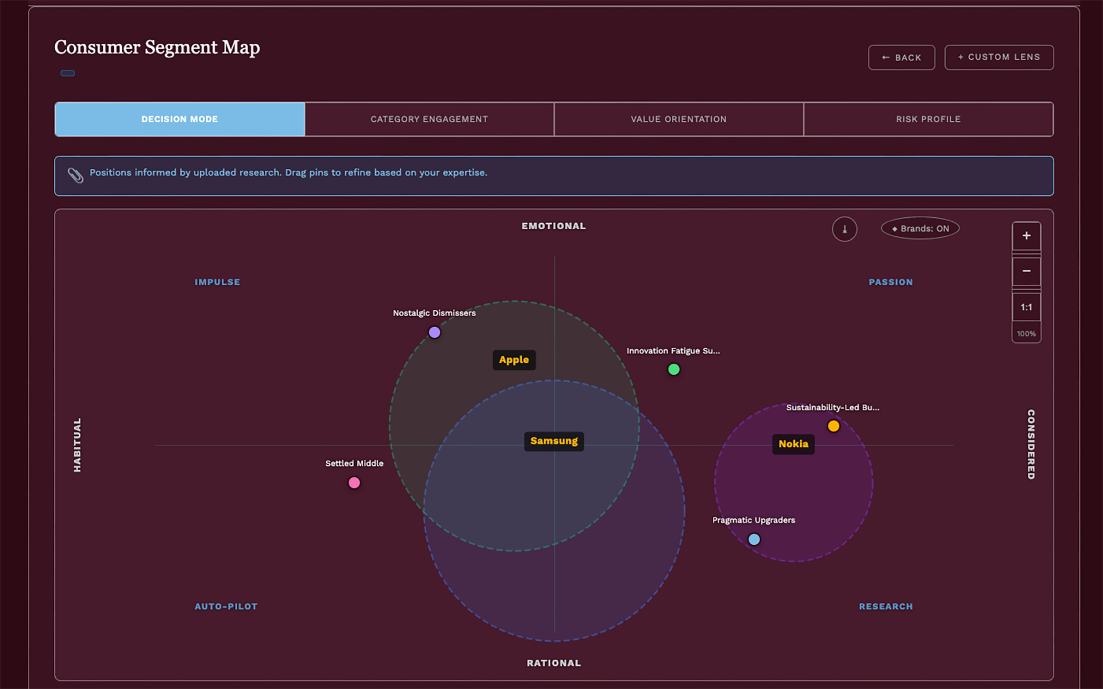Select the Settled Middle pink pin
Image resolution: width=1103 pixels, height=689 pixels.
click(x=354, y=483)
